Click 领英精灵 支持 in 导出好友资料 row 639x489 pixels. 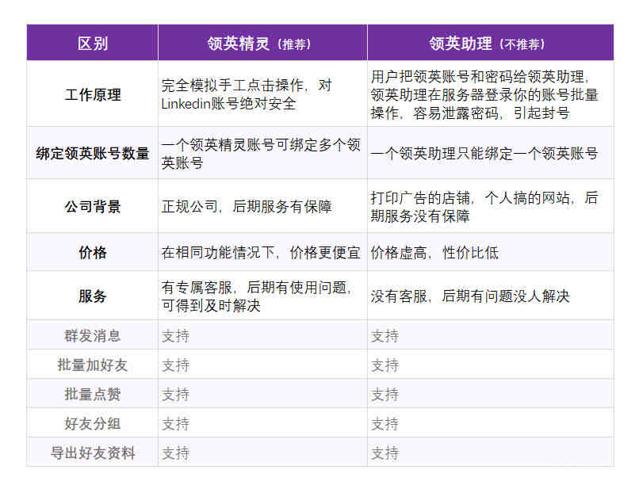click(262, 453)
